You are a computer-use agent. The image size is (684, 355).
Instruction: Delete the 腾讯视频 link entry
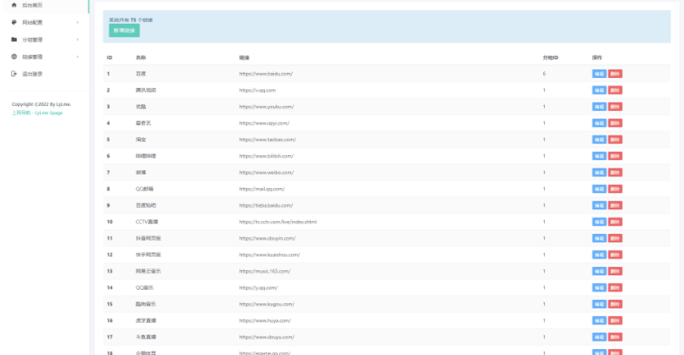(x=615, y=90)
